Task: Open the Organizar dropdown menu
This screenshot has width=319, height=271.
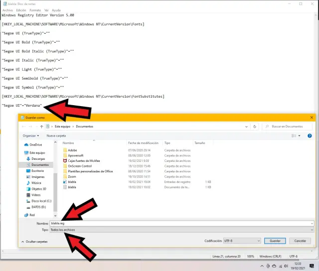Action: coord(31,135)
